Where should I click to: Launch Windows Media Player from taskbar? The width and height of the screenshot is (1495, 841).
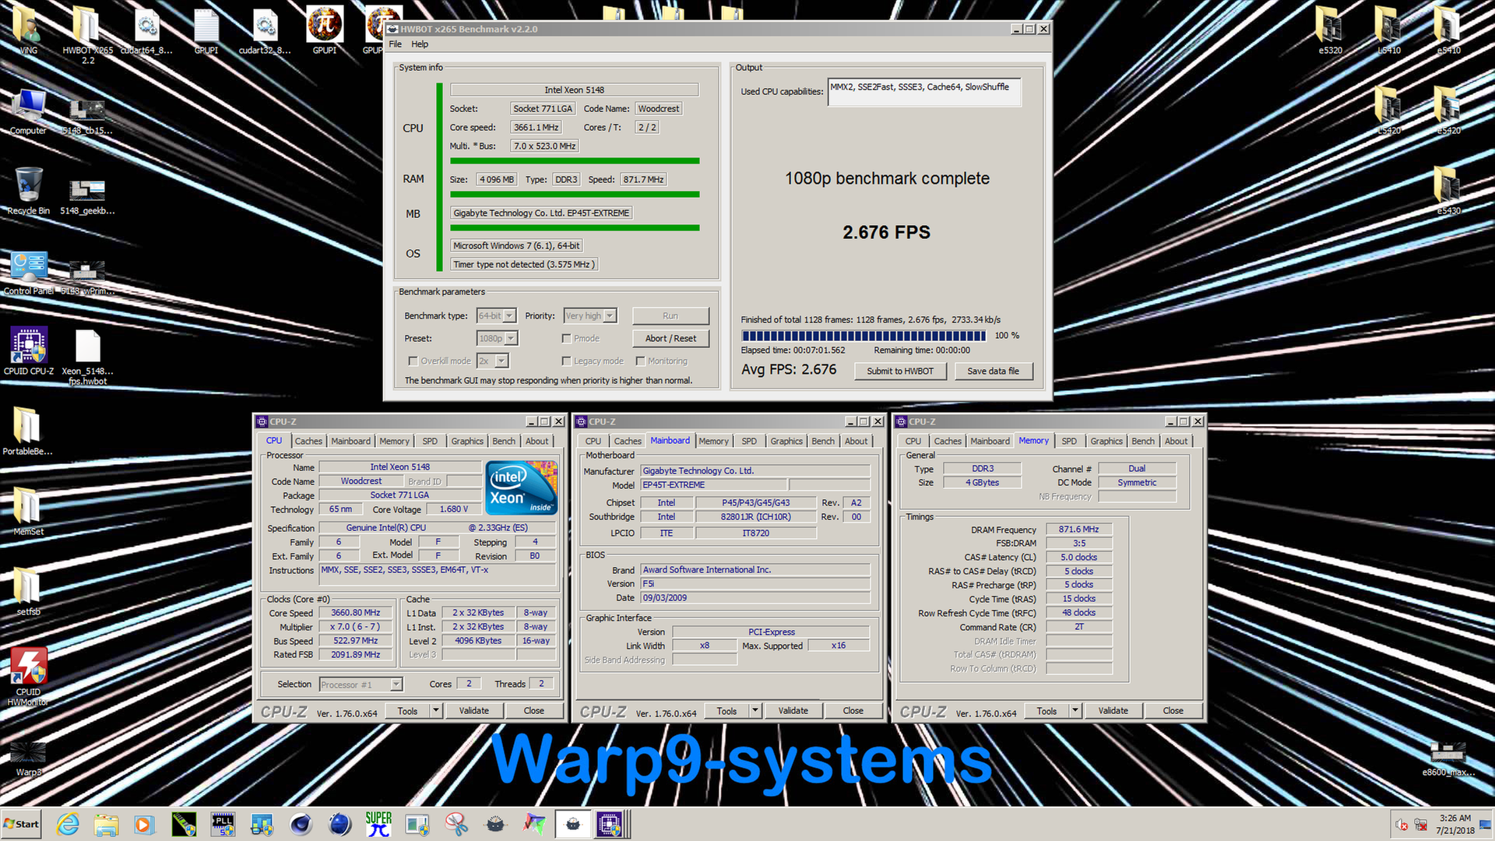(143, 824)
